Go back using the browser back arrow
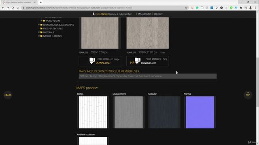This screenshot has height=145, width=259. (3, 8)
